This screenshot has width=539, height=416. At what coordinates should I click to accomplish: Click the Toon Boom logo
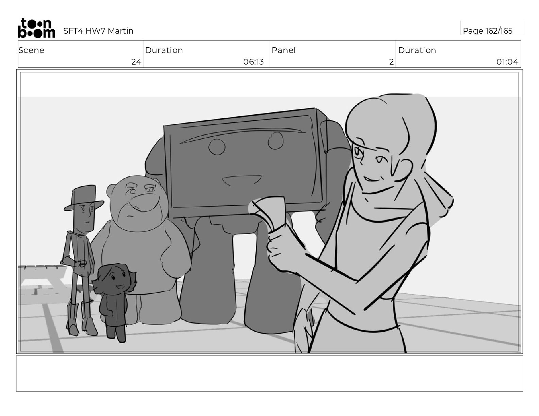click(36, 28)
